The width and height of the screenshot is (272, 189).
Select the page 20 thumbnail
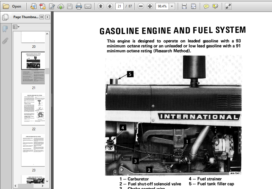pyautogui.click(x=33, y=37)
